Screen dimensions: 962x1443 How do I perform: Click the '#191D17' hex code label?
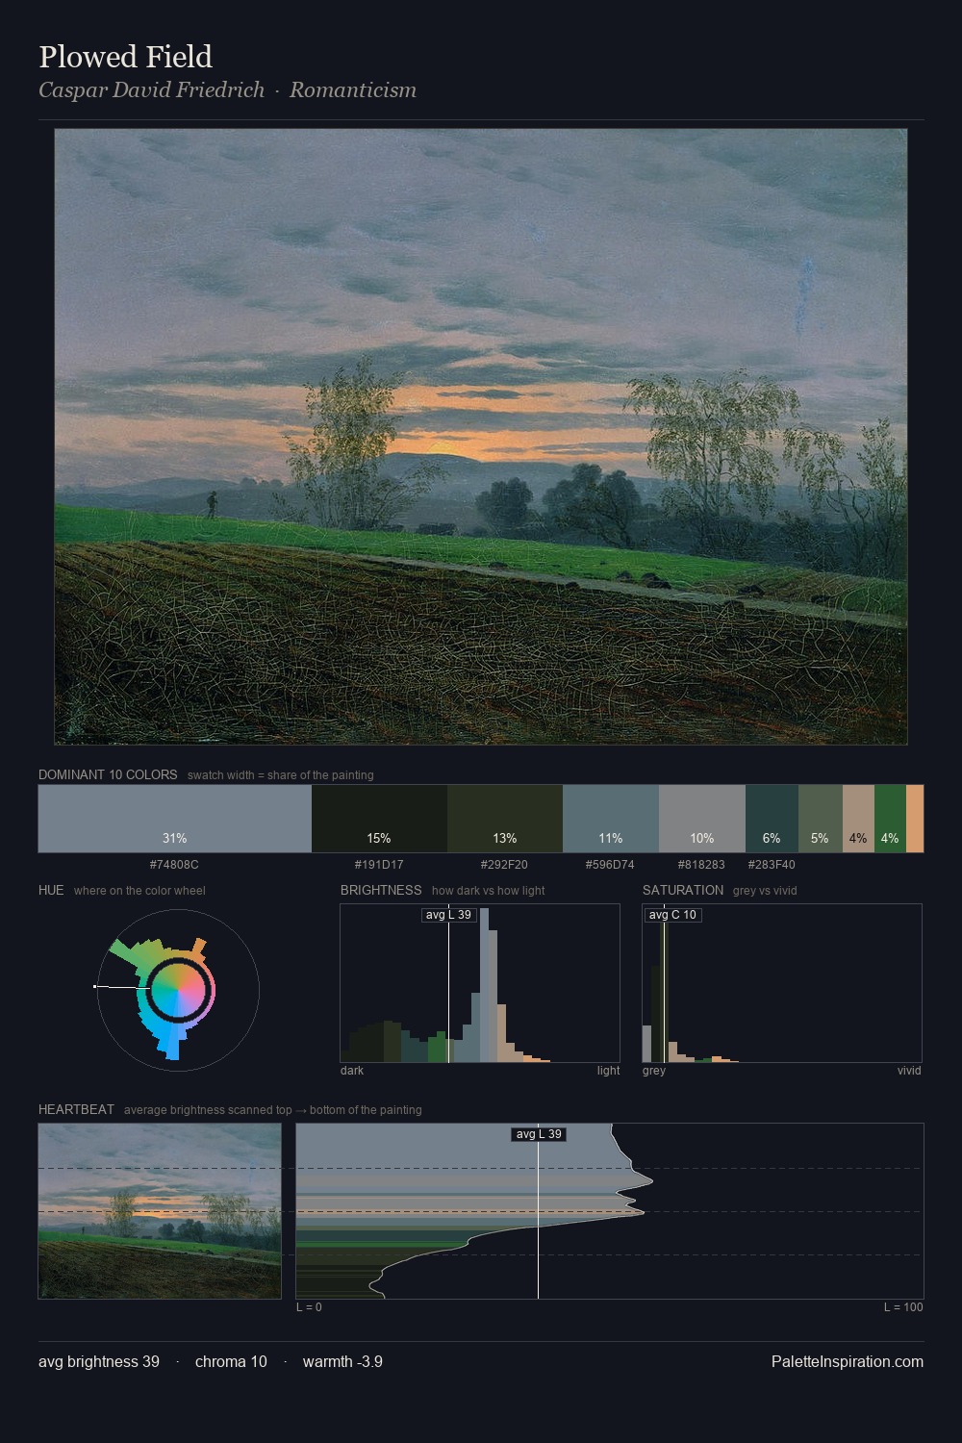click(x=379, y=865)
